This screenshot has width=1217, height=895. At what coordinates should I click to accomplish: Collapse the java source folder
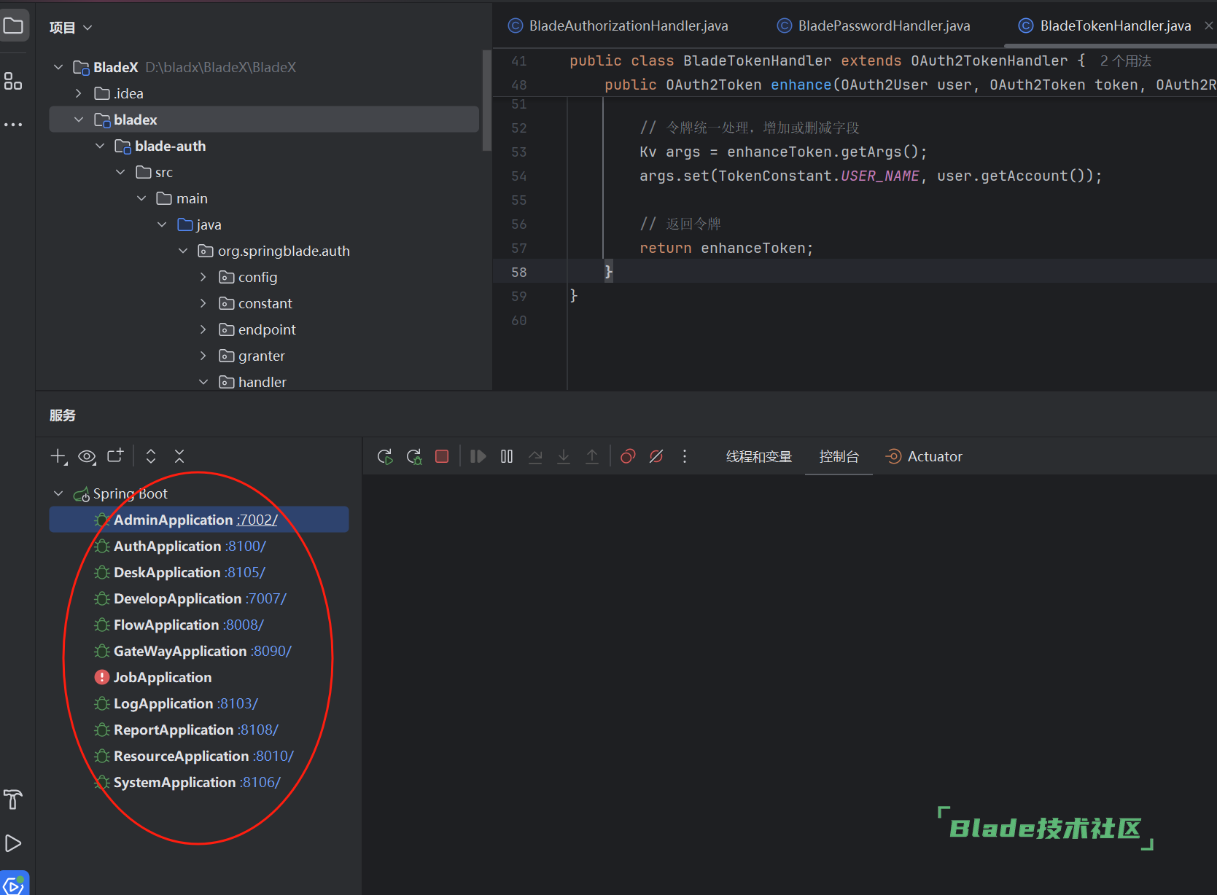[162, 224]
